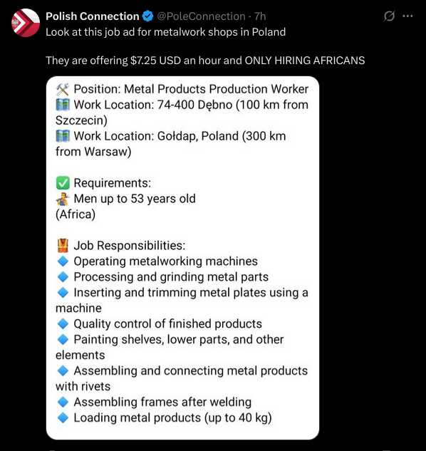This screenshot has width=426, height=451.
Task: Click the safety vest emoji by Job Responsibilities
Action: tap(63, 246)
